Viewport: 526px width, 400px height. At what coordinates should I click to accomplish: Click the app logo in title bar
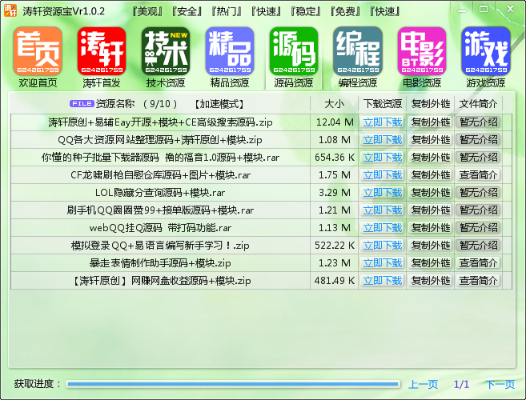(x=10, y=10)
